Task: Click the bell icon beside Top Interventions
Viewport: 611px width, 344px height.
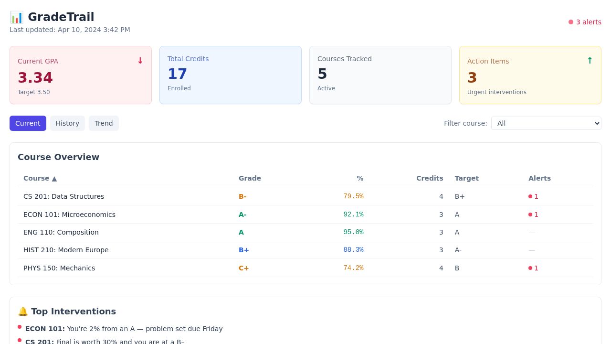Action: 23,312
